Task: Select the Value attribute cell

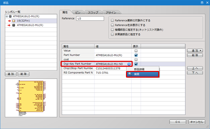Action: [78, 51]
